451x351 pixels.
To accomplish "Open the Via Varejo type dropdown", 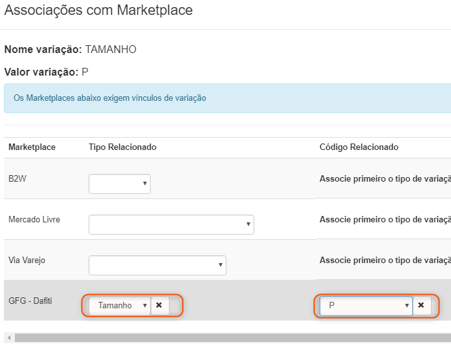I will pos(157,264).
